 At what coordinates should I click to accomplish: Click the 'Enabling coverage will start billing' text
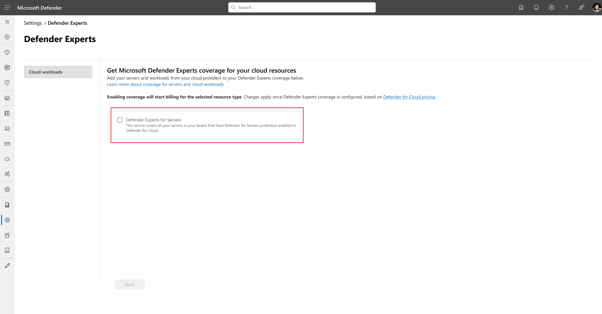tap(174, 97)
